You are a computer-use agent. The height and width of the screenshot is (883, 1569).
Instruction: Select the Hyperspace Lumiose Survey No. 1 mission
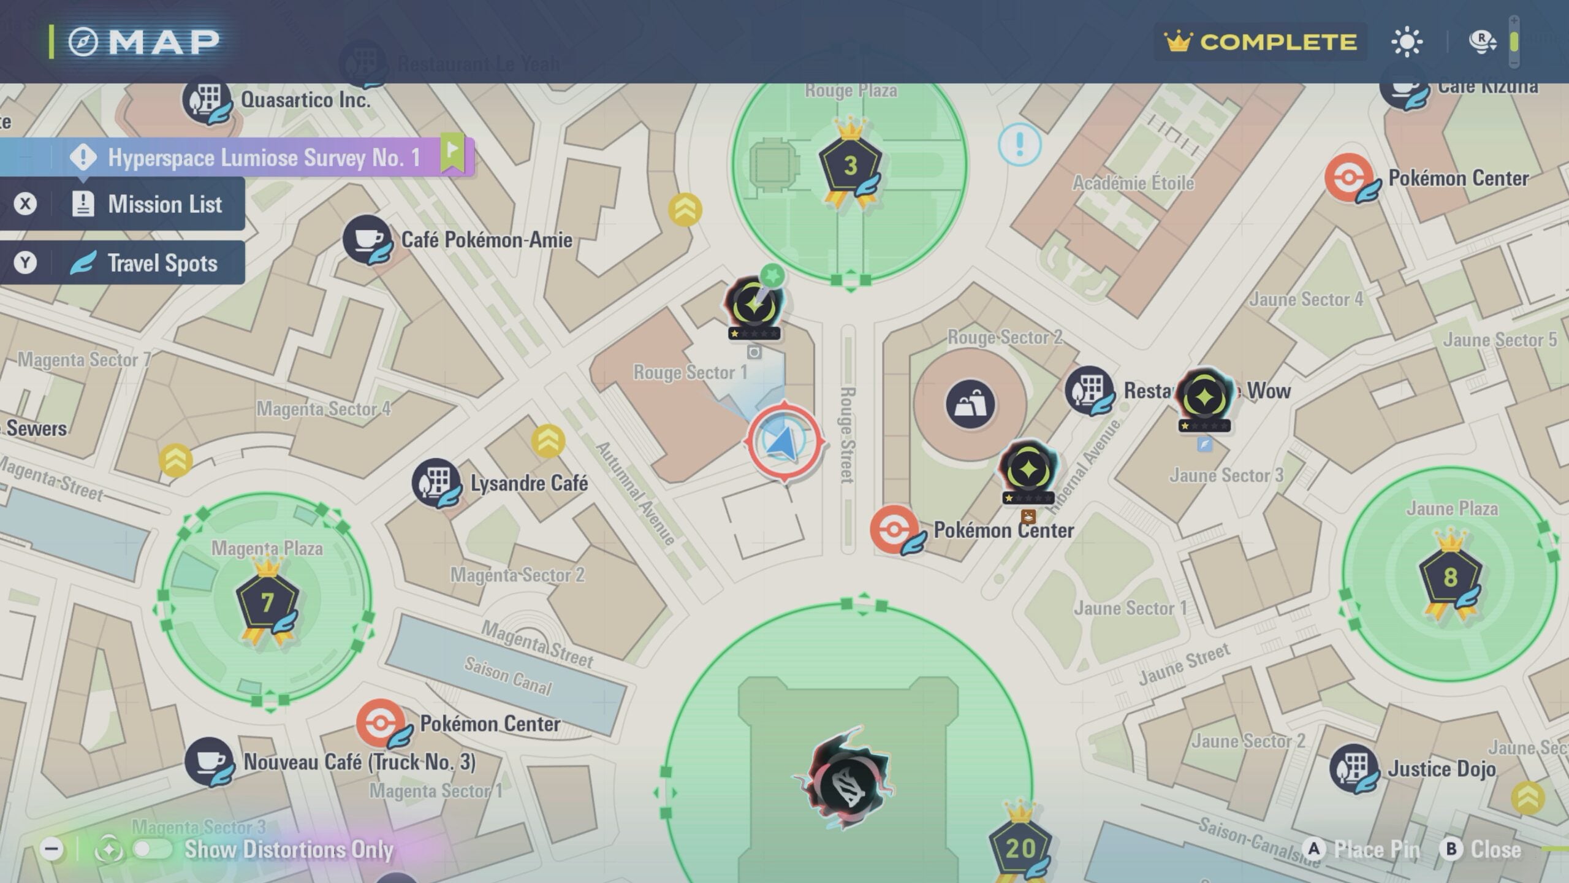(264, 158)
